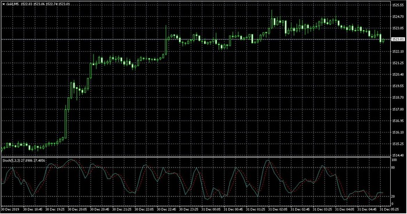The height and width of the screenshot is (214, 407).
Task: Click time axis label 30 Dec 22:05
Action: pyautogui.click(x=144, y=209)
